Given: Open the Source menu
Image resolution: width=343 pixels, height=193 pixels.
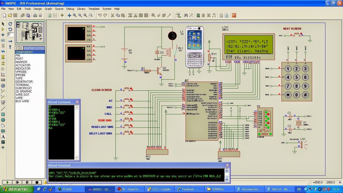Looking at the screenshot, I should click(59, 9).
